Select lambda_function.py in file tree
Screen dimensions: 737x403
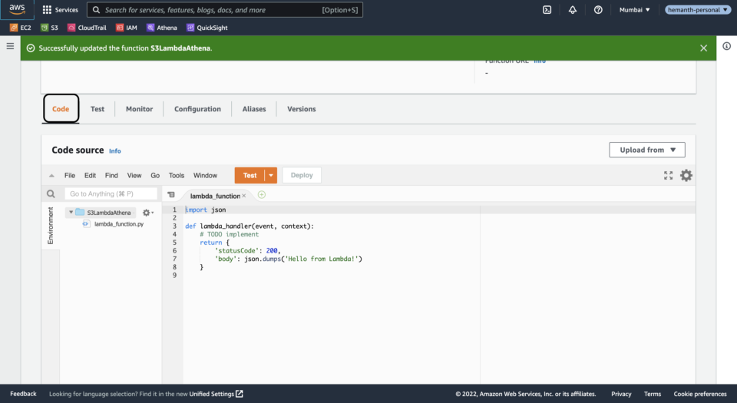118,224
